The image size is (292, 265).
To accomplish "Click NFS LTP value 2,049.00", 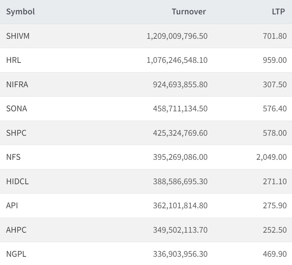I will 271,157.
